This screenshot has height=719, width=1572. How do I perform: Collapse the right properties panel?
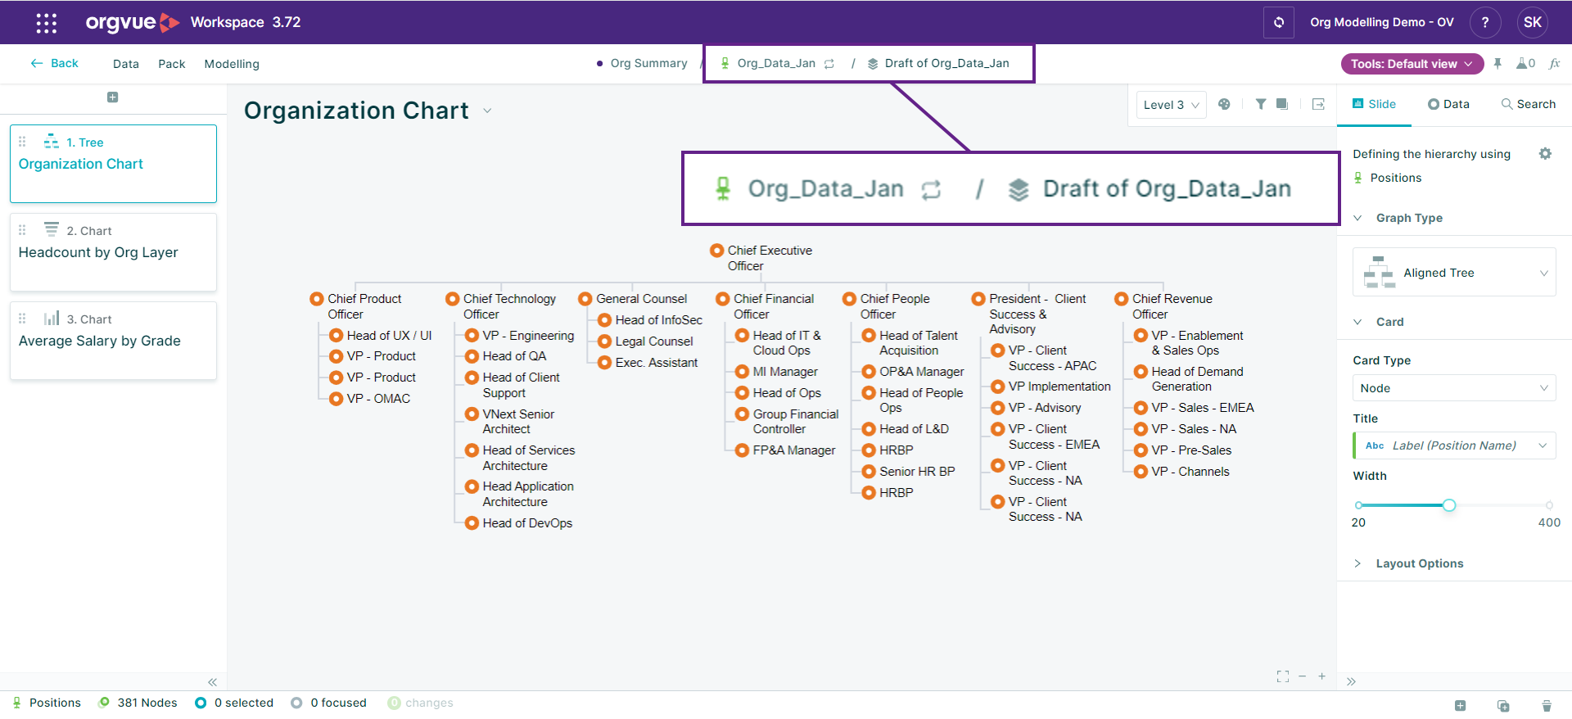(x=1351, y=681)
